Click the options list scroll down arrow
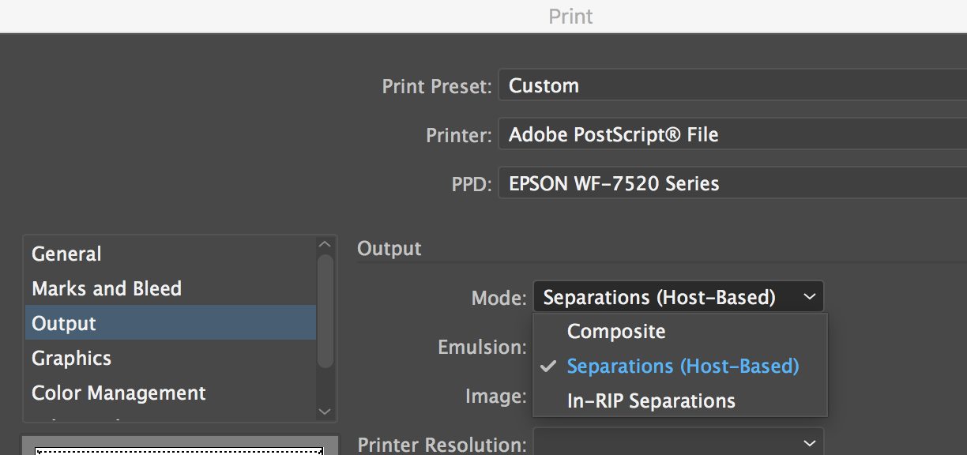Image resolution: width=967 pixels, height=455 pixels. (x=325, y=412)
